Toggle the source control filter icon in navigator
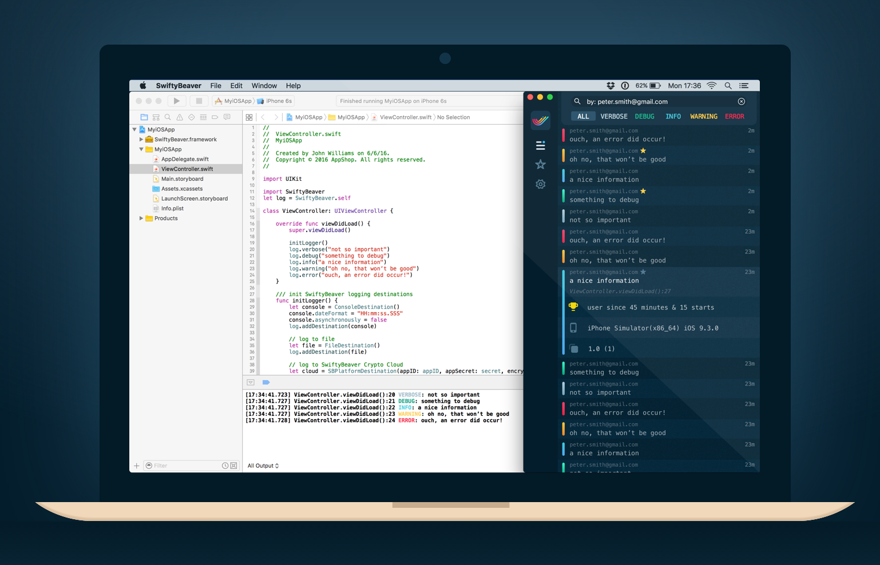This screenshot has width=880, height=565. coord(233,466)
